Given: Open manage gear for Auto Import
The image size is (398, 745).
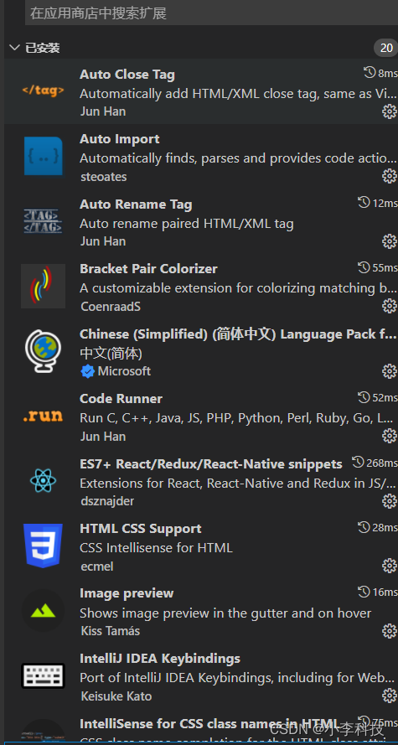Looking at the screenshot, I should [x=390, y=176].
